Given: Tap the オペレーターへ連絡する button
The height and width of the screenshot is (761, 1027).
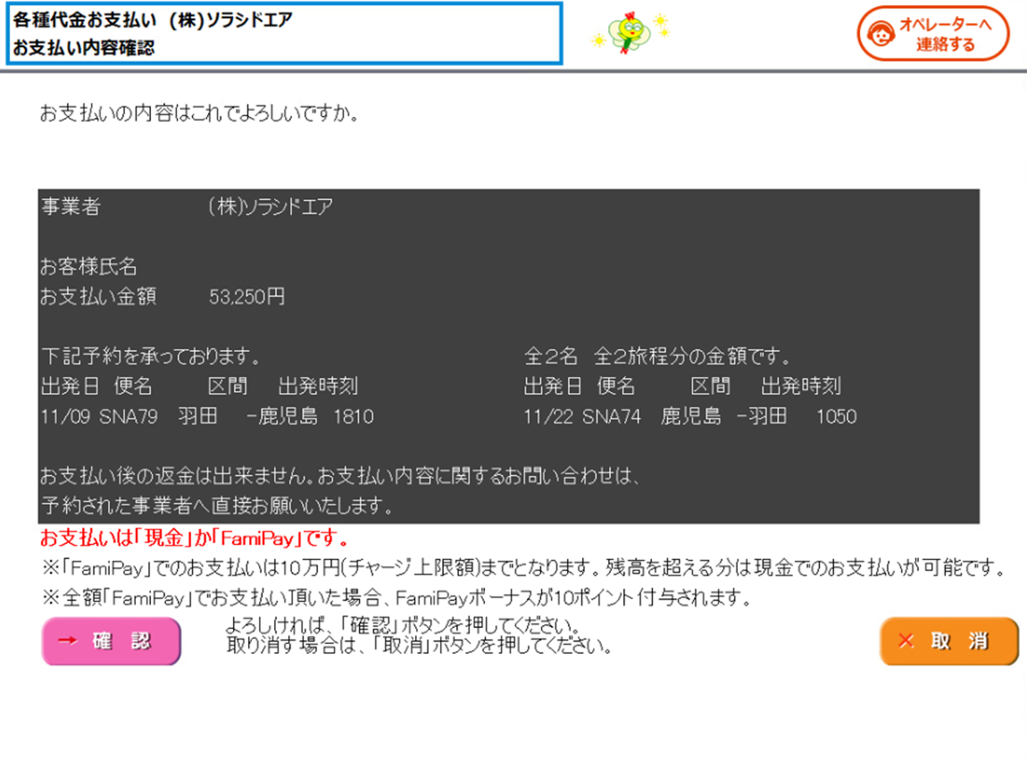Looking at the screenshot, I should pos(933,34).
